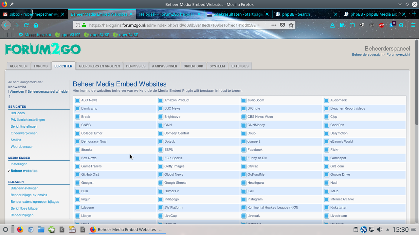Open Meest bezocht bookmarks folder

[35, 35]
